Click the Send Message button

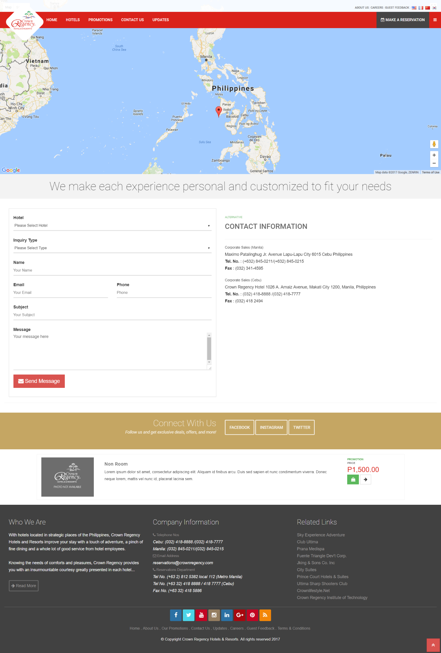click(x=39, y=381)
